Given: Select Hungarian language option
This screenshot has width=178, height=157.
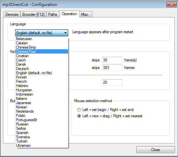Looking at the screenshot, I should point(42,90).
